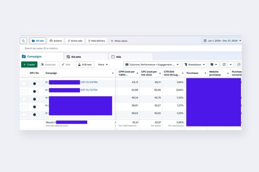Open the W campaign link ending EST EU EXTRA

click(x=71, y=82)
